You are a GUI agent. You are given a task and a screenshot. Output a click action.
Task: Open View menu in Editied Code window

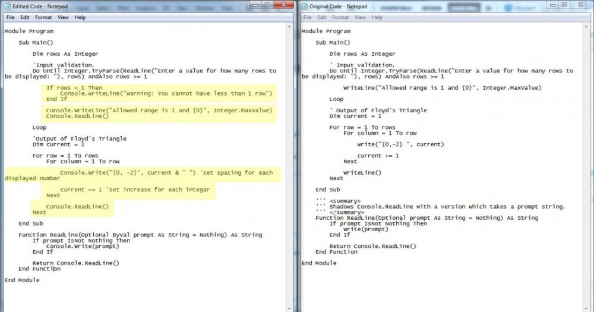pyautogui.click(x=63, y=17)
